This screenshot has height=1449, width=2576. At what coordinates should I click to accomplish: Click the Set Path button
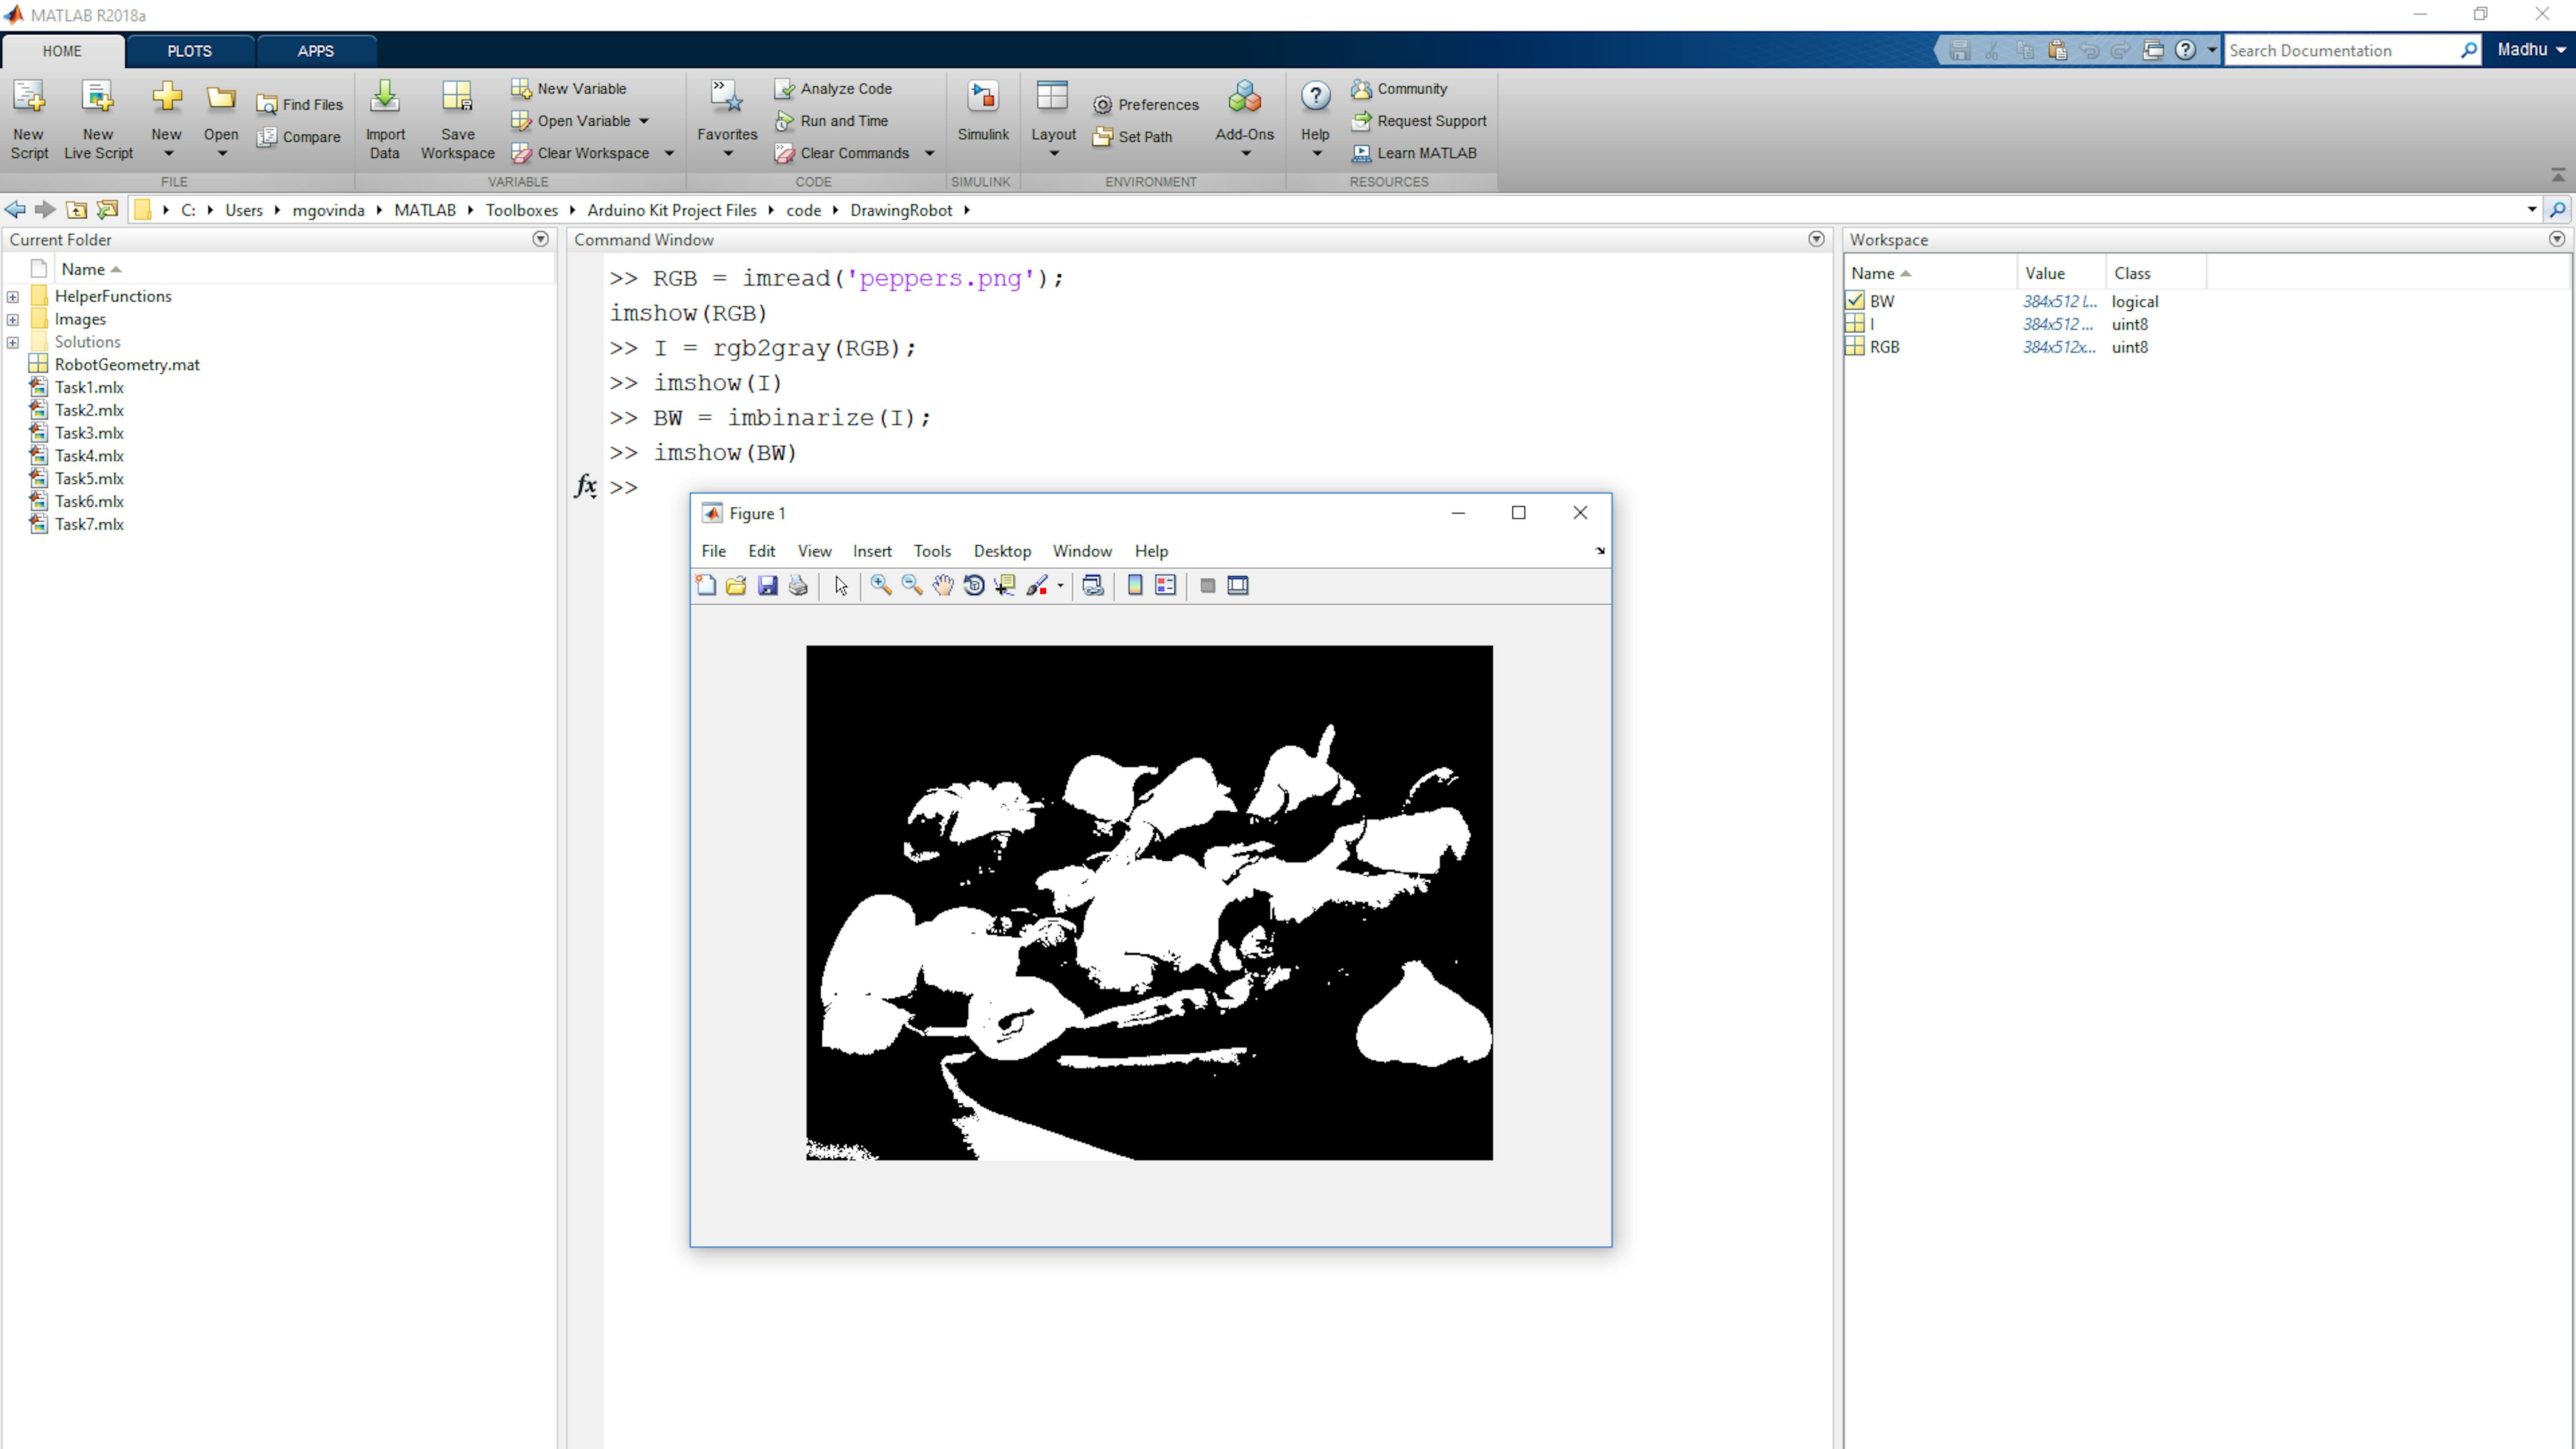[x=1133, y=137]
